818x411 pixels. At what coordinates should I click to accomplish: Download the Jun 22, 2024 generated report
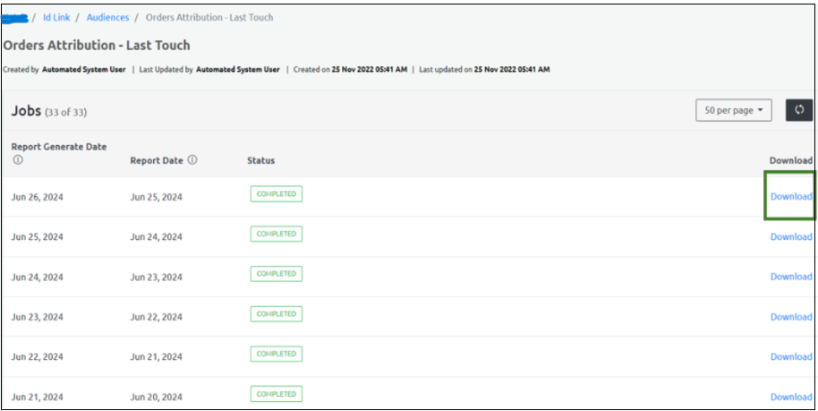tap(791, 356)
